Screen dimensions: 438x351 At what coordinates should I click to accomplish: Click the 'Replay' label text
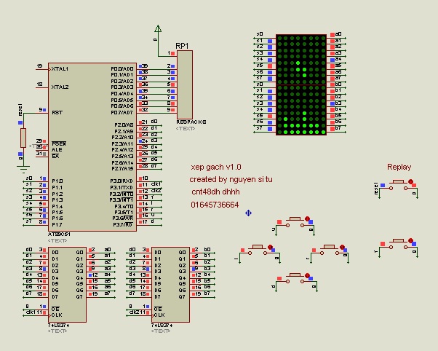click(x=399, y=167)
